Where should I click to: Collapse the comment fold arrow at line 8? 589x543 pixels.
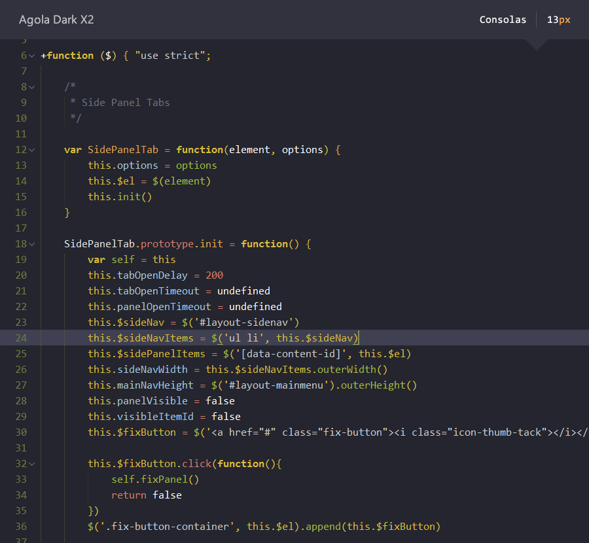click(32, 88)
